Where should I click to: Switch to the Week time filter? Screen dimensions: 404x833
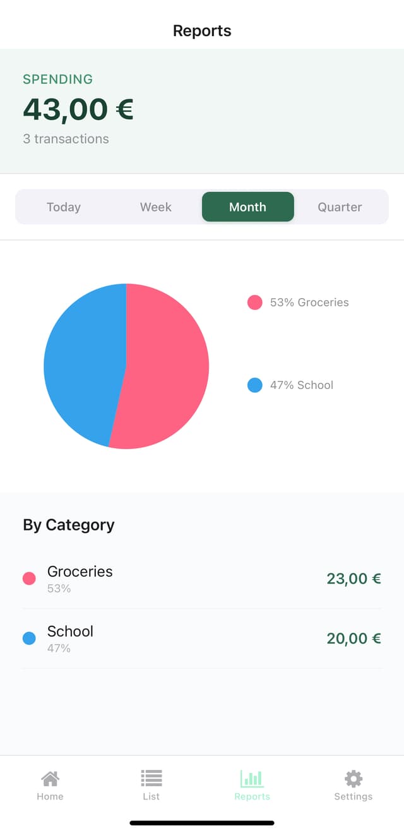(155, 207)
